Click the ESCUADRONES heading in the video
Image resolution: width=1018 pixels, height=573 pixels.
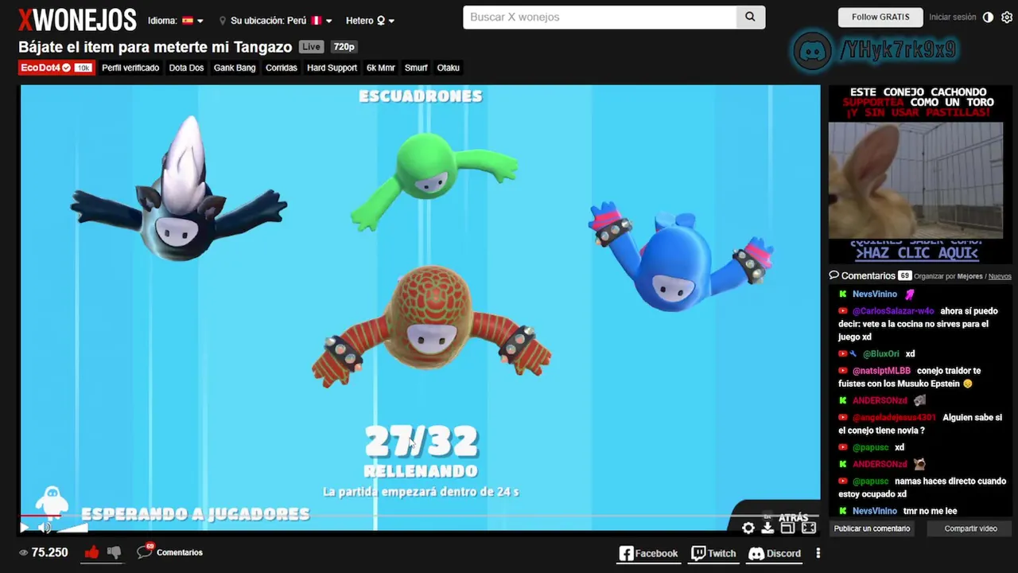point(421,96)
